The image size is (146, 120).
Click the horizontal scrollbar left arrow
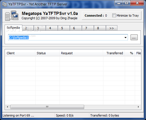[7, 107]
